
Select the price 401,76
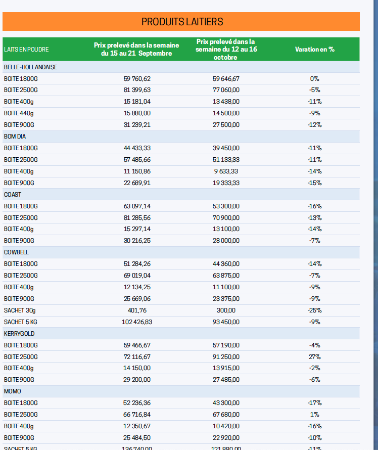(x=137, y=310)
